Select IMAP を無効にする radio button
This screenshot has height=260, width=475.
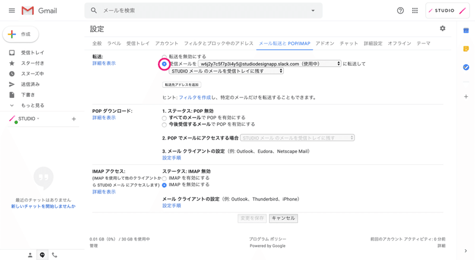point(164,185)
